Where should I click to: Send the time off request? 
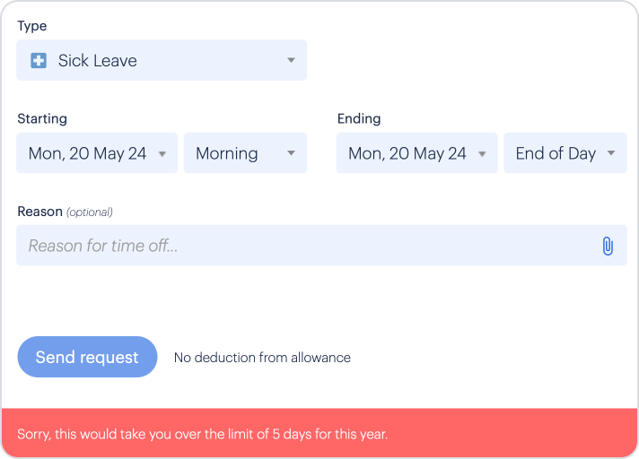point(87,357)
